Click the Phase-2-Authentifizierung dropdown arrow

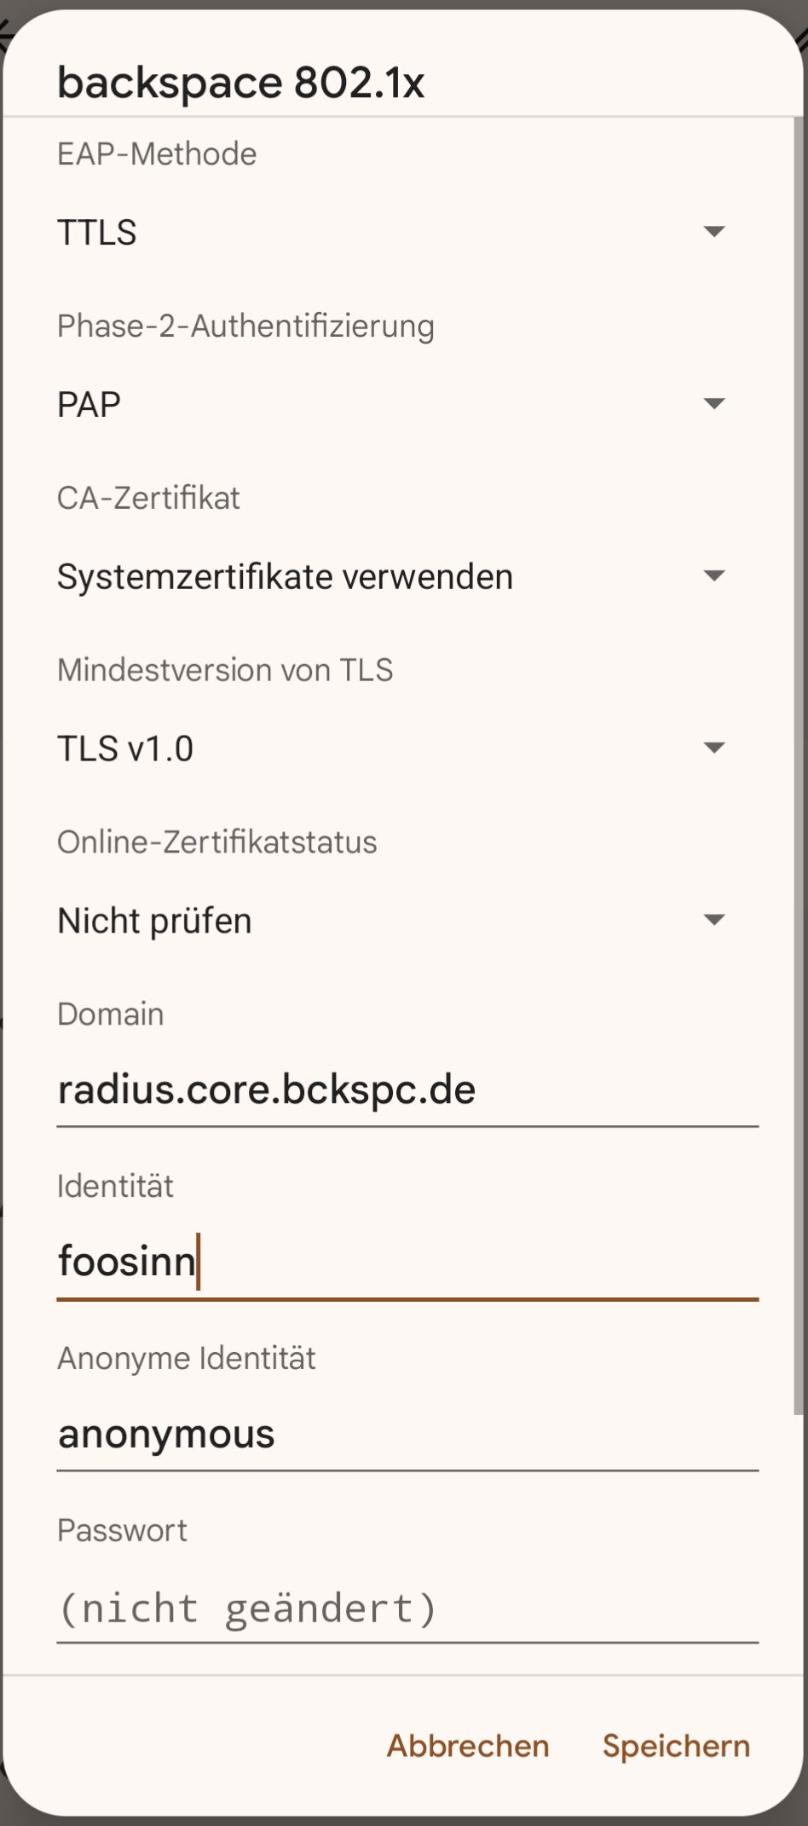pos(713,404)
